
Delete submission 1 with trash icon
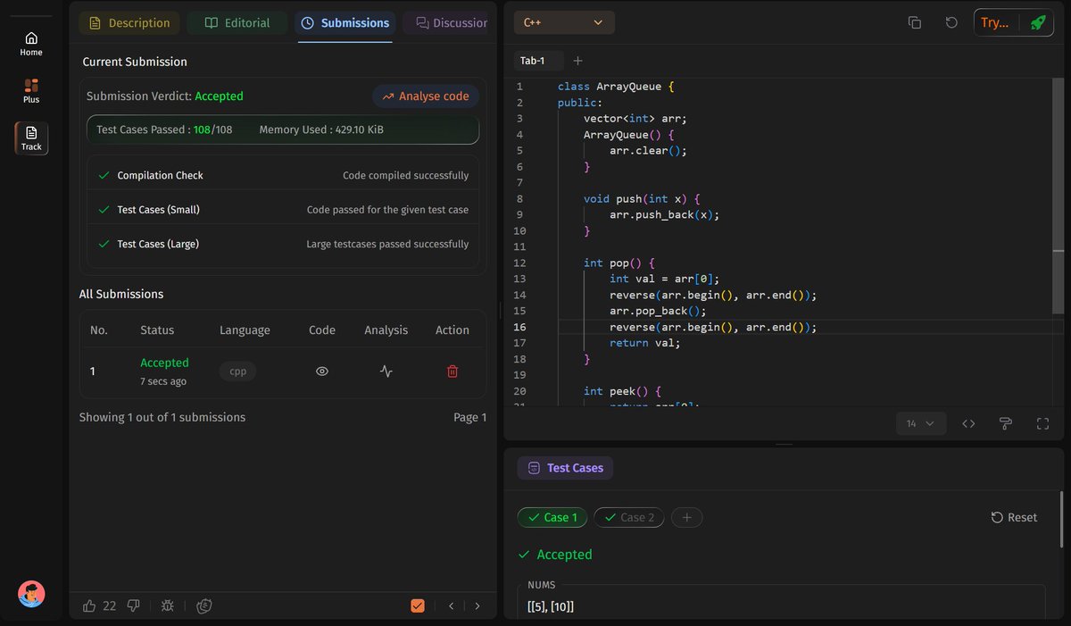click(x=452, y=371)
